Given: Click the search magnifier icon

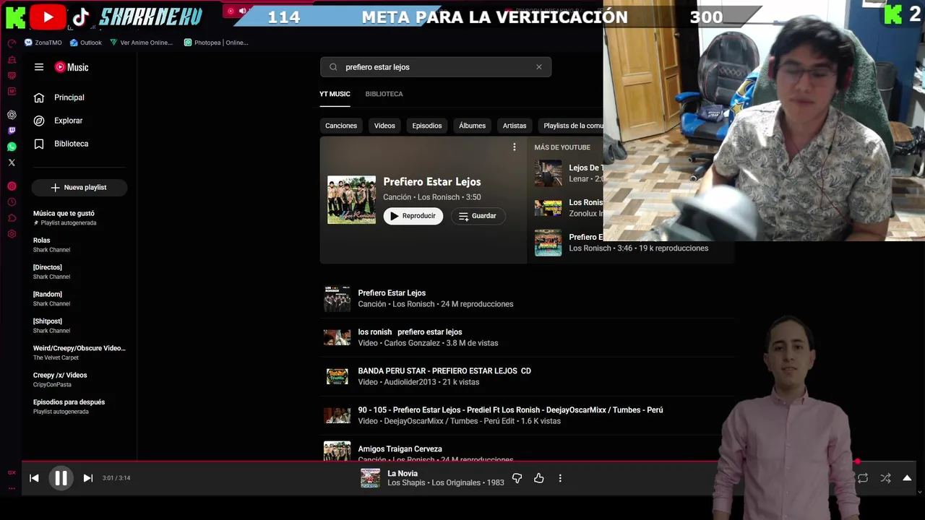Looking at the screenshot, I should (333, 67).
